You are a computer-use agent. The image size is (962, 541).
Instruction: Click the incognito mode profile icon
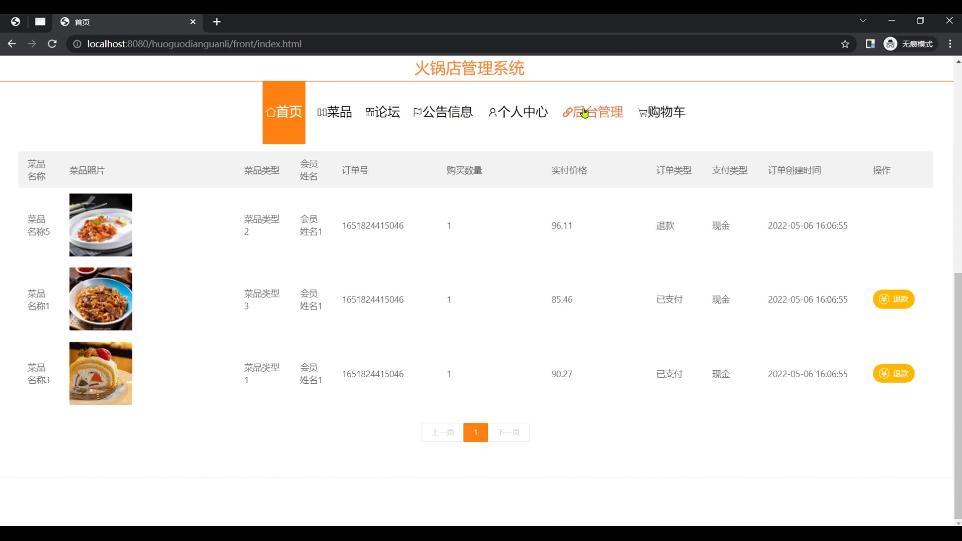tap(890, 44)
